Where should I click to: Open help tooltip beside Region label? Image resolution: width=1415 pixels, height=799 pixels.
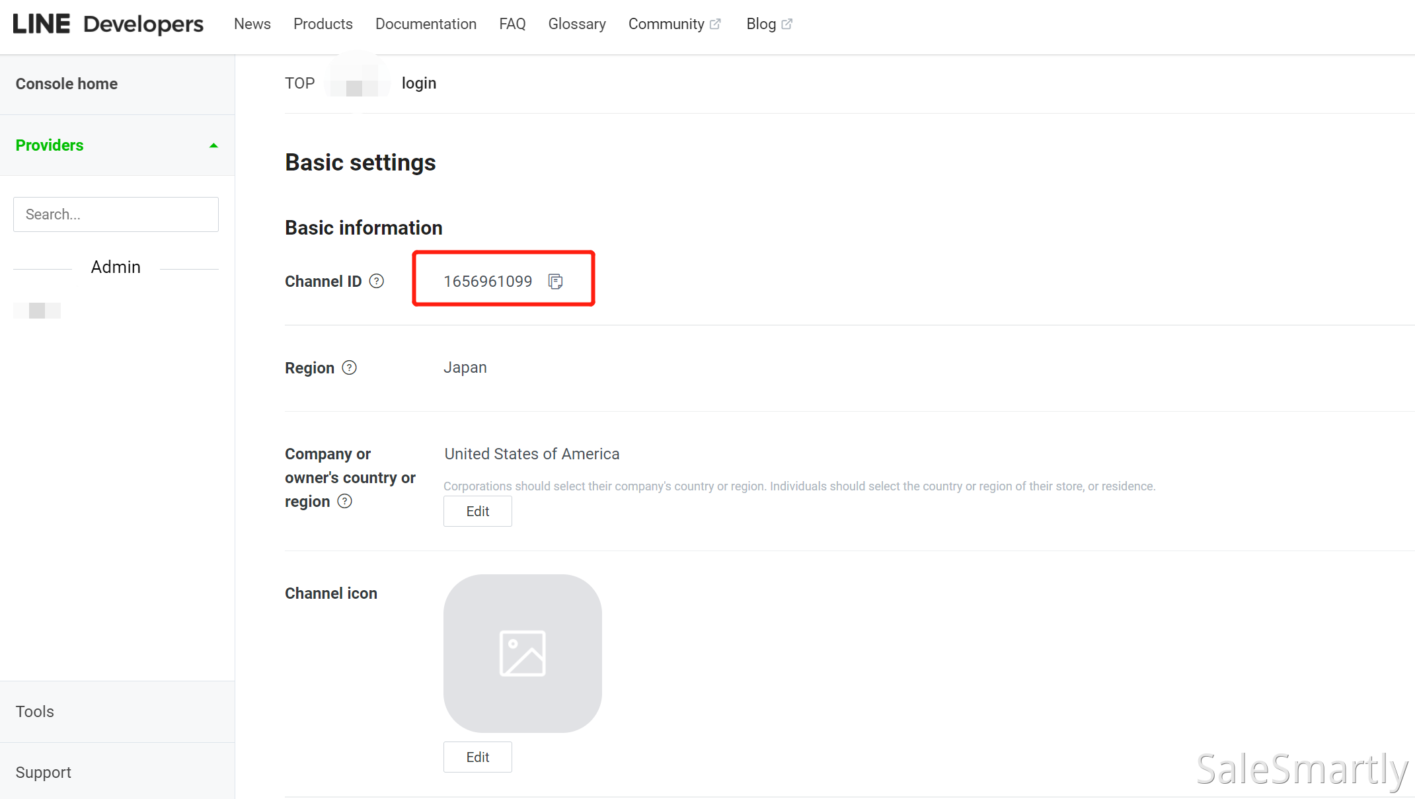tap(349, 367)
